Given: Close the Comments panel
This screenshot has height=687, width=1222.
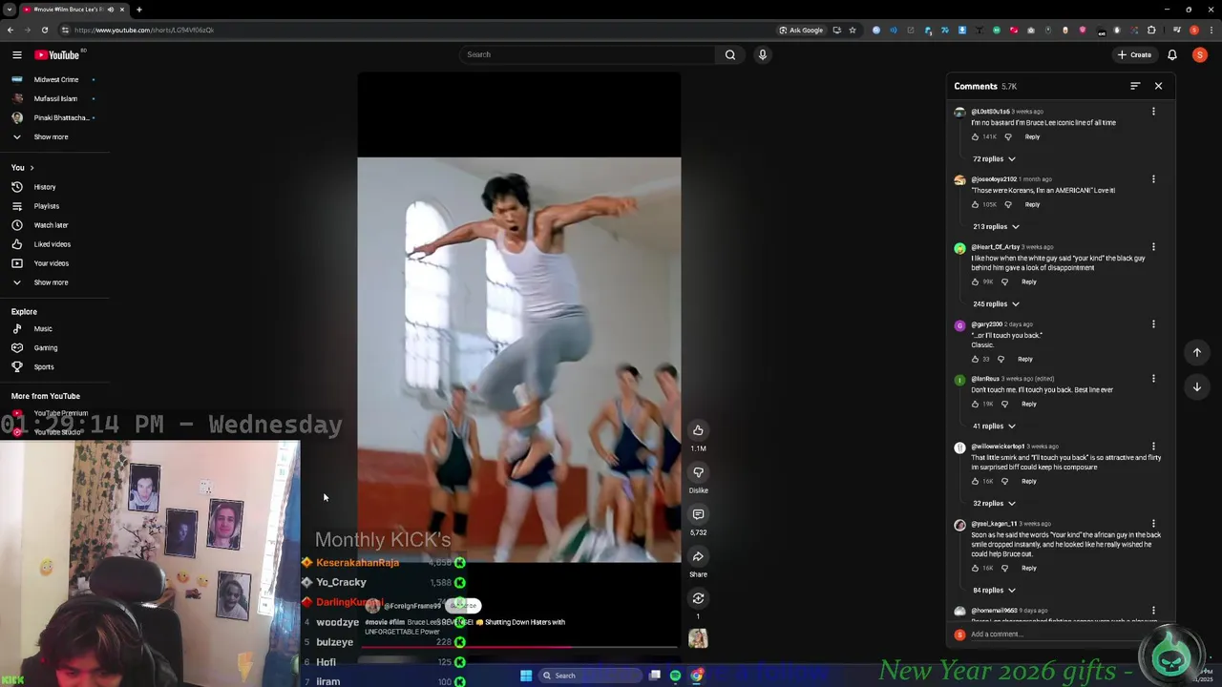Looking at the screenshot, I should pyautogui.click(x=1158, y=86).
